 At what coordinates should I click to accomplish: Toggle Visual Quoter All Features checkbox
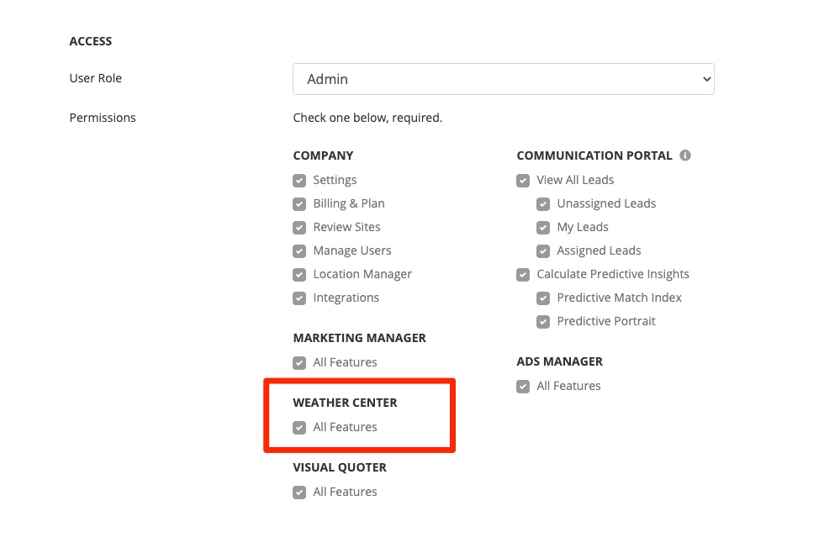[x=299, y=492]
